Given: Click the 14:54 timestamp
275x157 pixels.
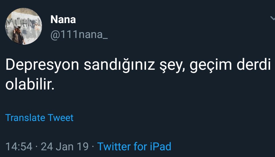Looking at the screenshot, I should tap(19, 147).
